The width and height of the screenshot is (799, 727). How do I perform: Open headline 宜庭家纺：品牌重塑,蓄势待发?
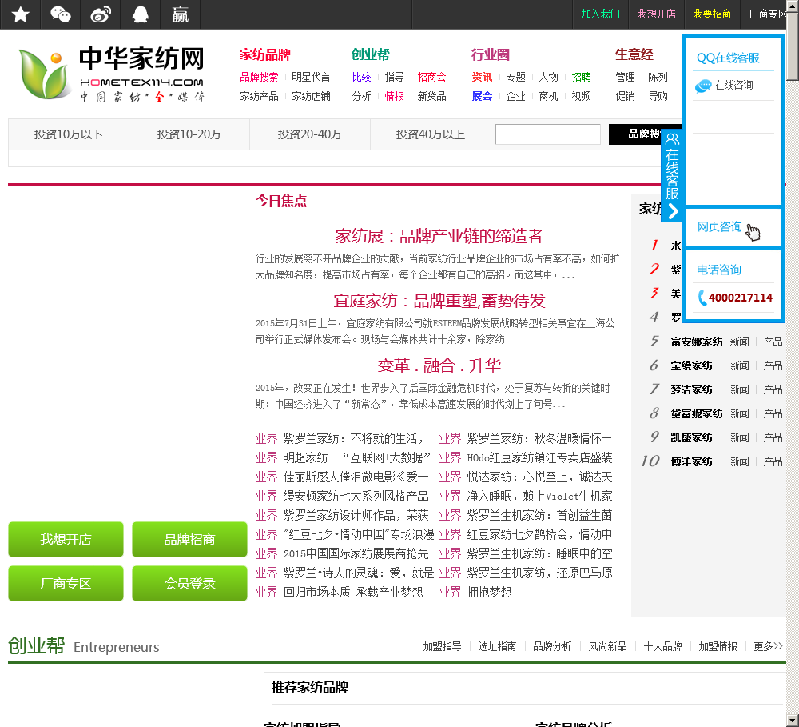coord(439,301)
